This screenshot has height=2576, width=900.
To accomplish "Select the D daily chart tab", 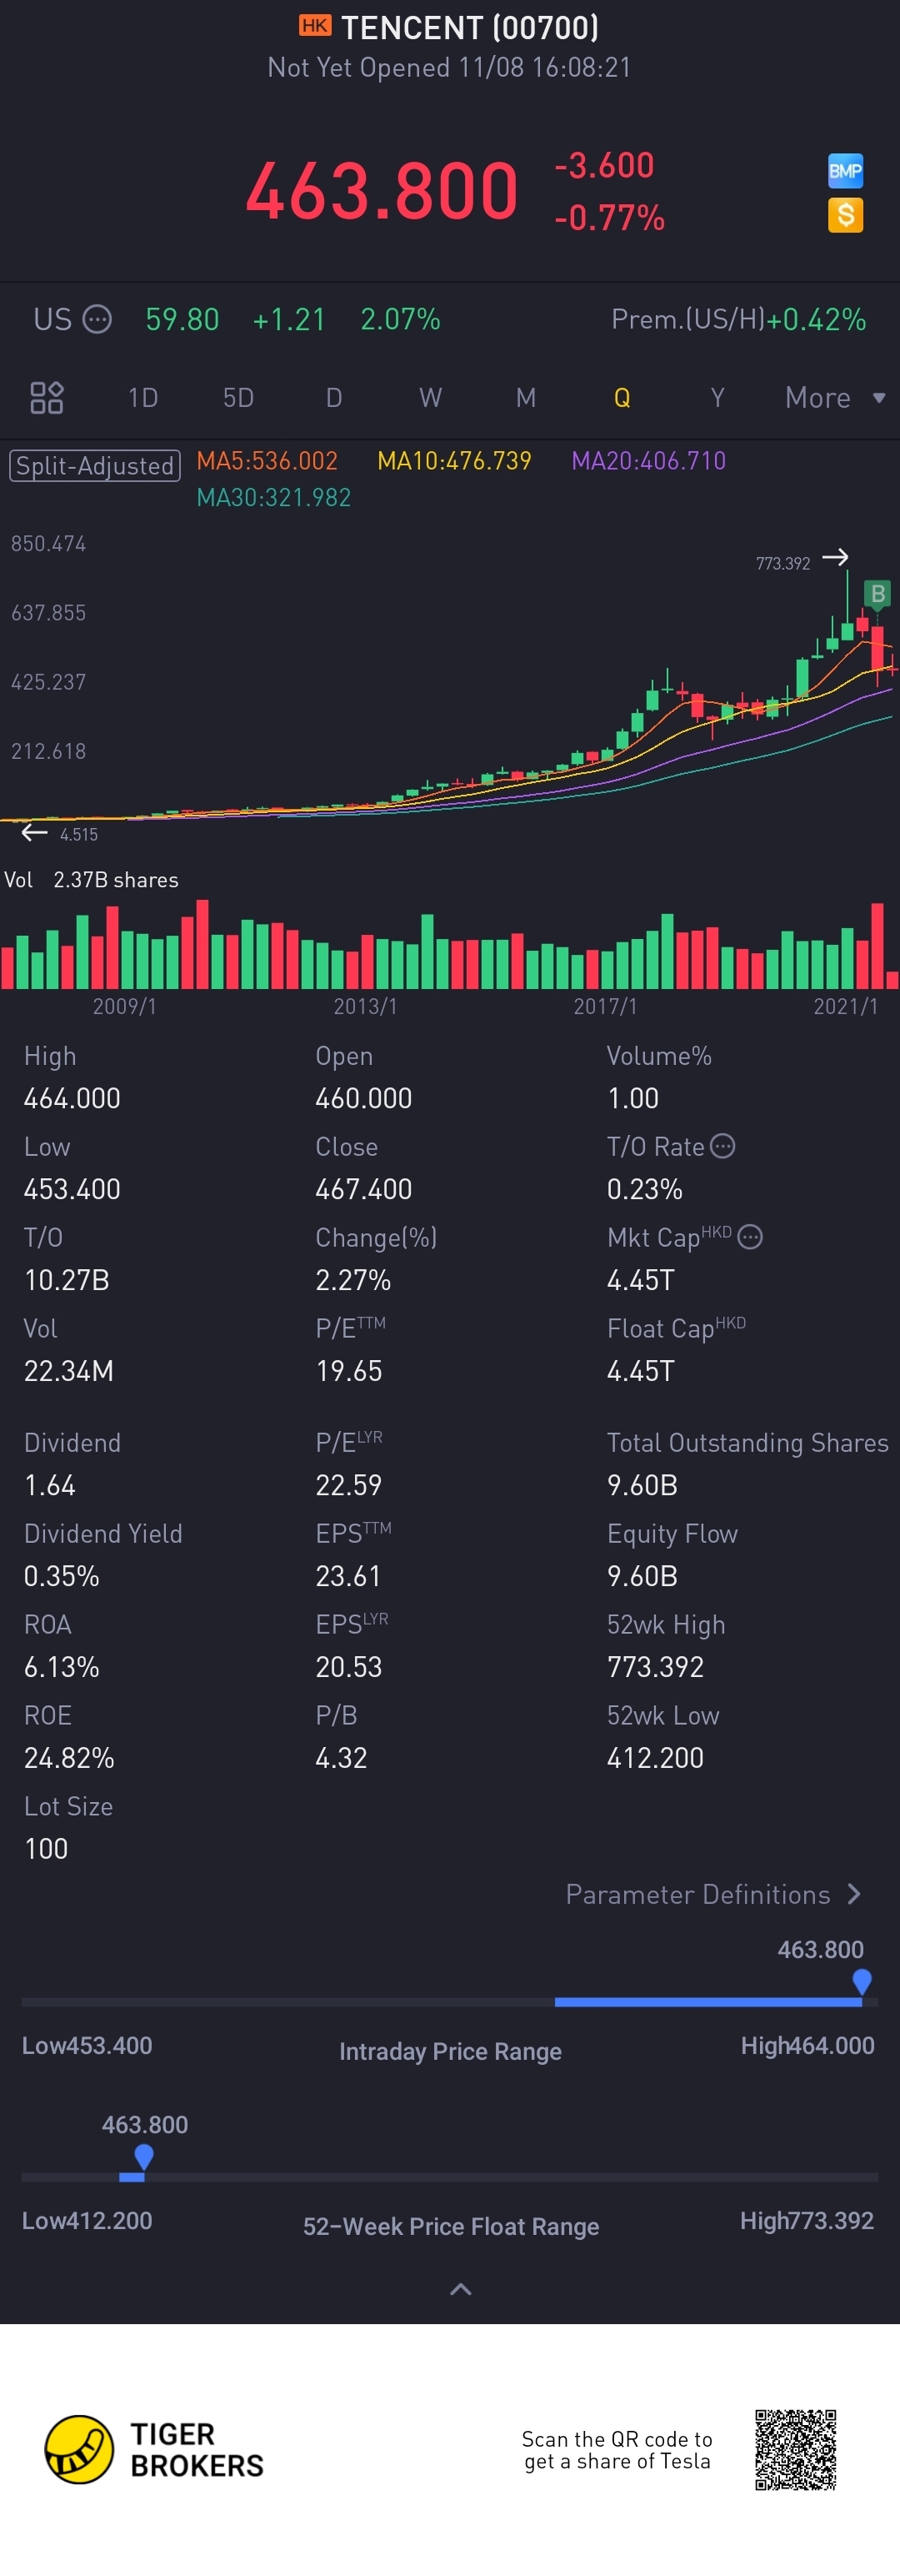I will tap(333, 398).
